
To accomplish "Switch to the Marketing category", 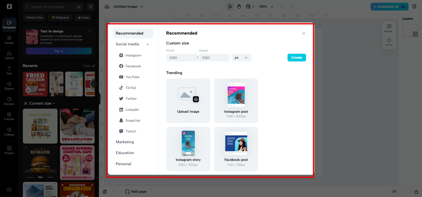I will tap(125, 142).
